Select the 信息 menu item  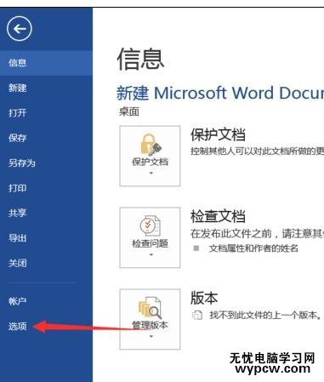[x=46, y=63]
